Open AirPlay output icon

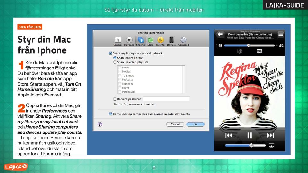pos(271,146)
